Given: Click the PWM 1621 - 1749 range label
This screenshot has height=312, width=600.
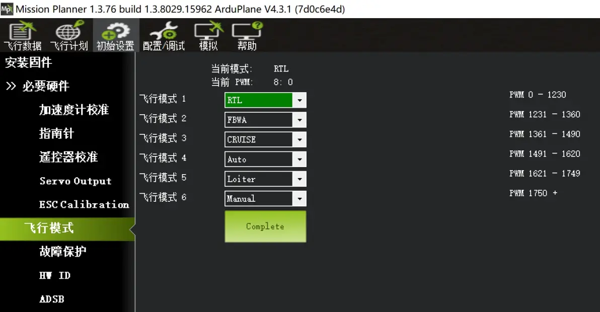Looking at the screenshot, I should click(545, 174).
